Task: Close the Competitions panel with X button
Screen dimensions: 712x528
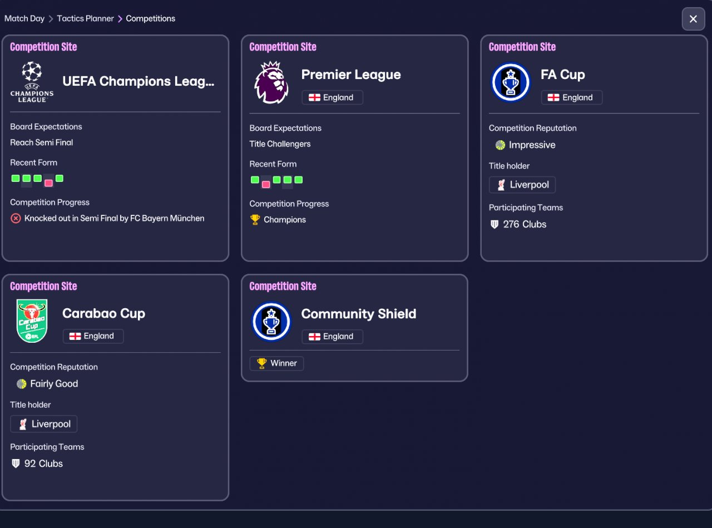Action: [x=693, y=19]
